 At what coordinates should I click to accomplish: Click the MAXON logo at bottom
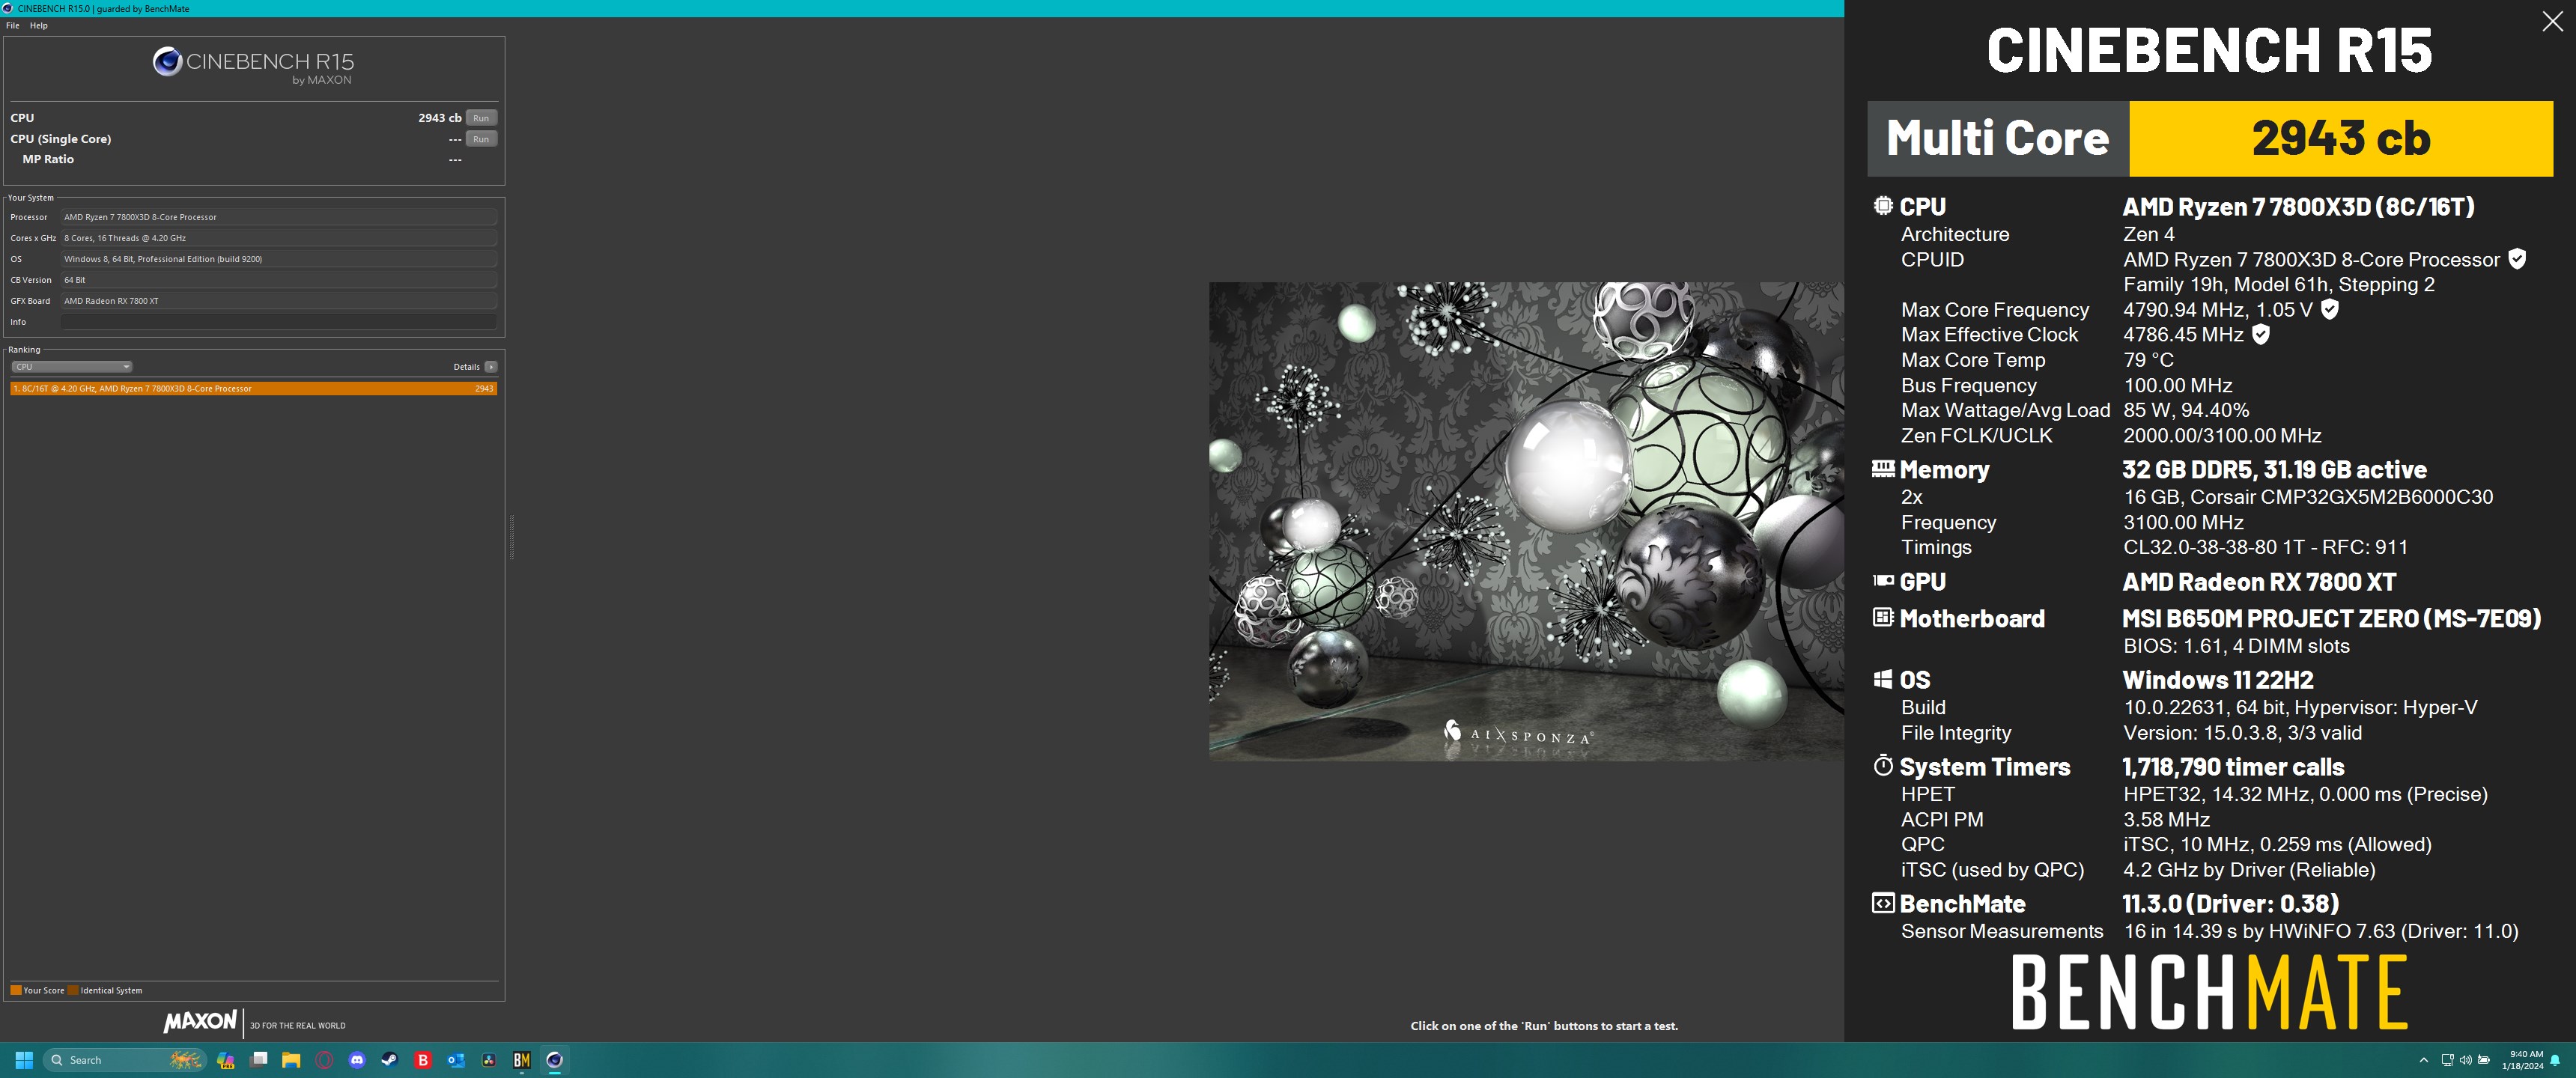coord(200,1022)
